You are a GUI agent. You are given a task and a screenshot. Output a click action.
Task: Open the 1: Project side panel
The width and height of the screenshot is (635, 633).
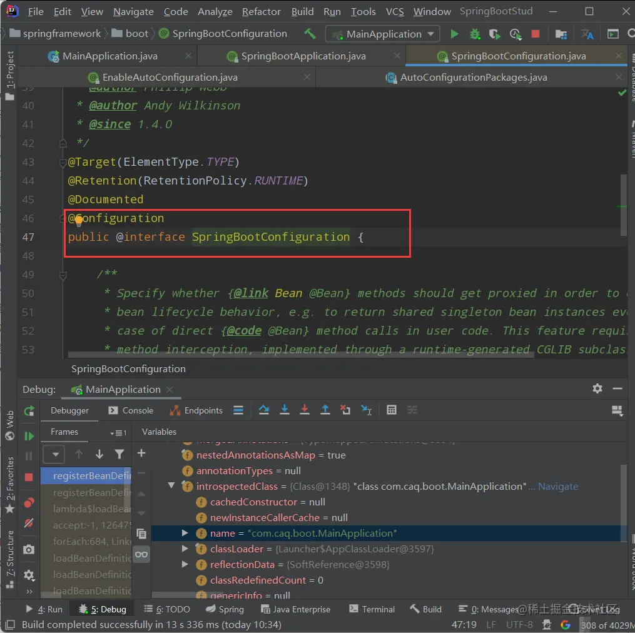pos(10,76)
